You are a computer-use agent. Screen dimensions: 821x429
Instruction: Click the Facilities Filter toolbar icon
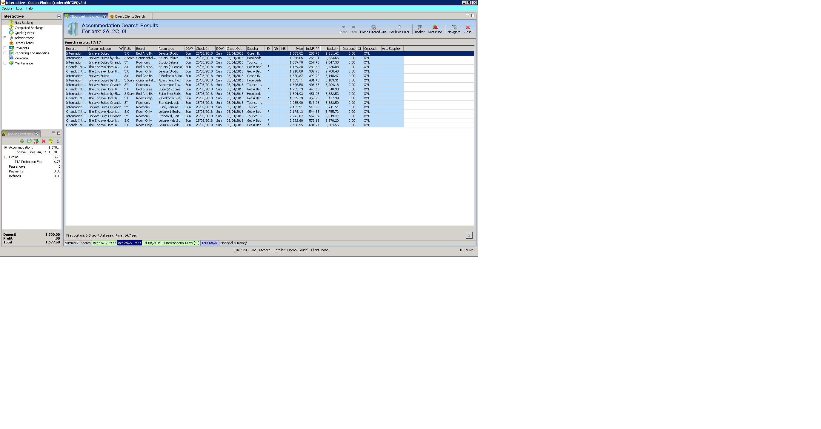point(399,27)
